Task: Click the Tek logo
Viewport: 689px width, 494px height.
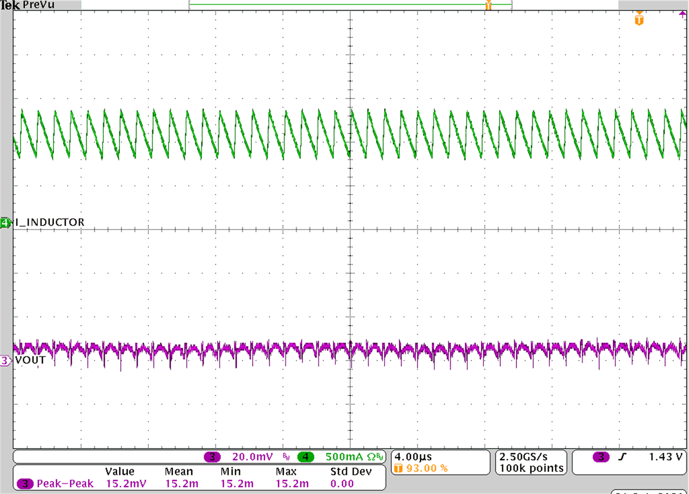Action: pyautogui.click(x=9, y=5)
